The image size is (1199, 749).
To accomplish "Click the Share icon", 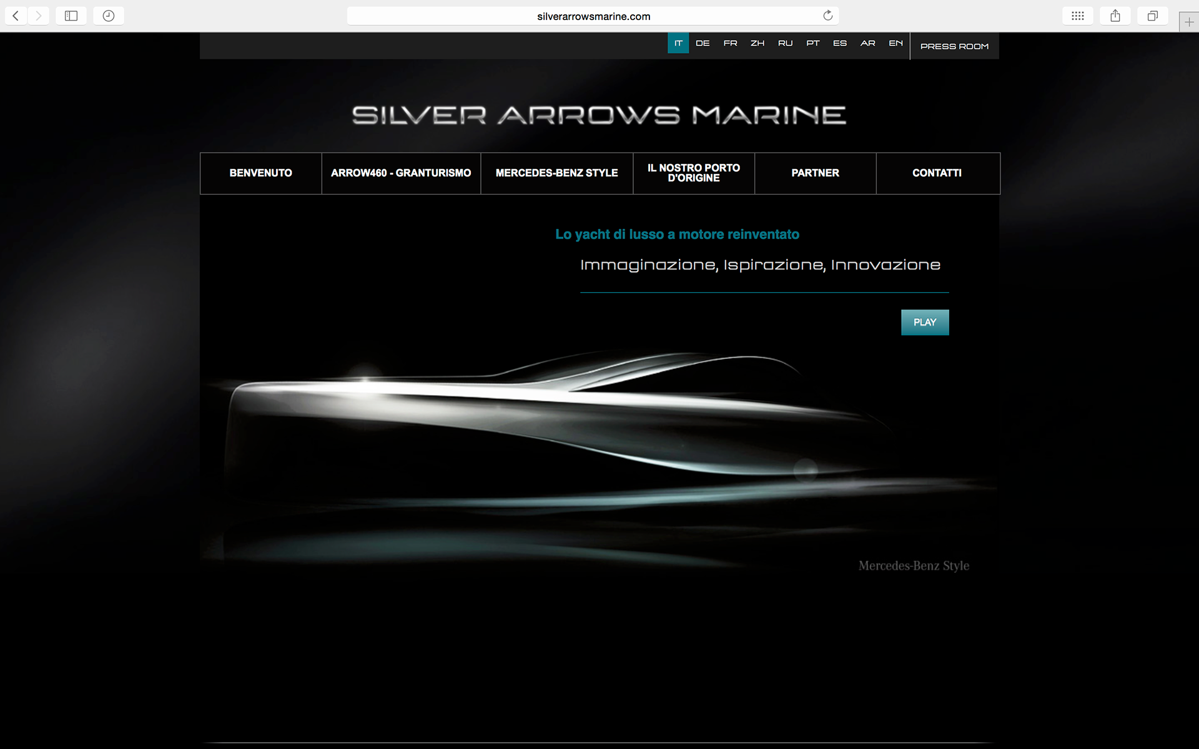I will click(x=1115, y=16).
